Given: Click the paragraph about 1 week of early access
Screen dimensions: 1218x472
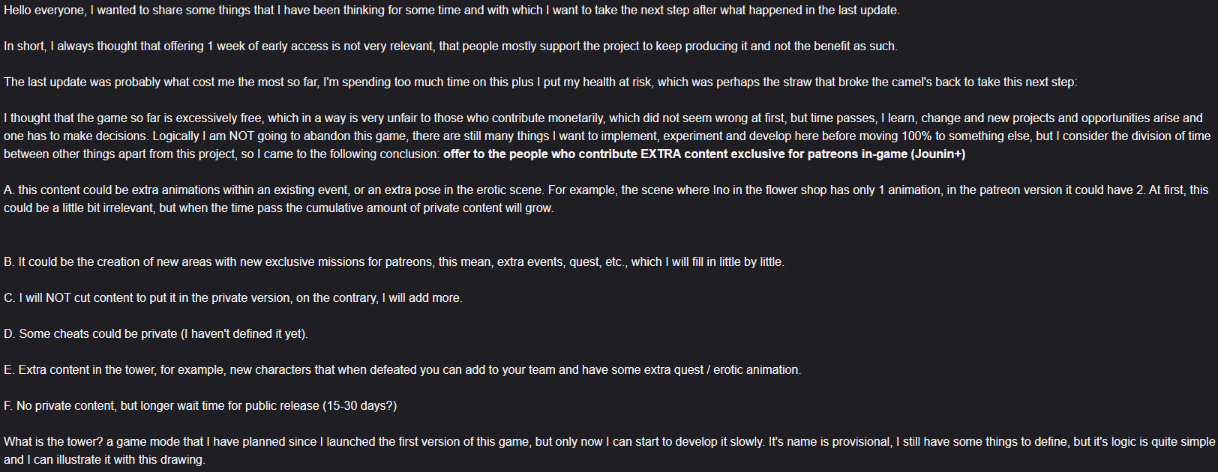Looking at the screenshot, I should click(450, 46).
